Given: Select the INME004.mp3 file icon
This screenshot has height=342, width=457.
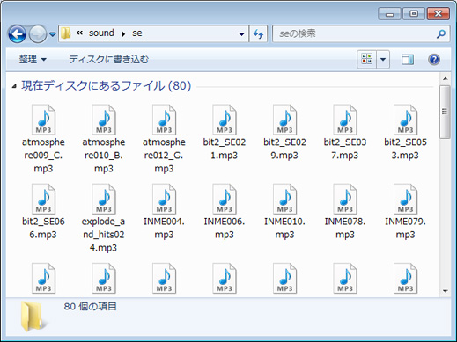Looking at the screenshot, I should (x=164, y=200).
